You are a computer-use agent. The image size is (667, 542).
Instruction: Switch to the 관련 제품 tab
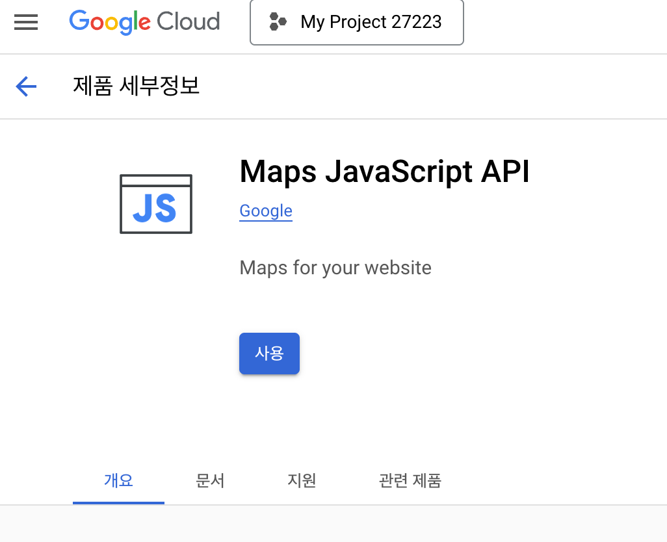[x=410, y=481]
